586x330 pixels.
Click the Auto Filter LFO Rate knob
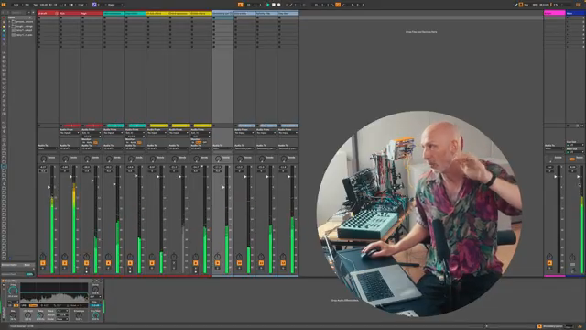[x=40, y=315]
